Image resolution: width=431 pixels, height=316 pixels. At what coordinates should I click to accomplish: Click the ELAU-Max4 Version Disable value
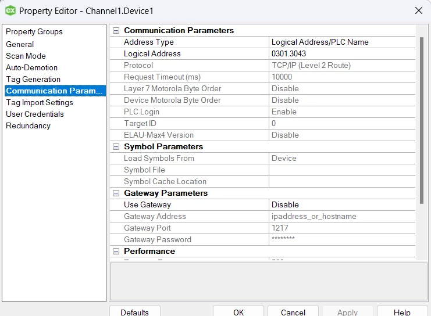[342, 135]
